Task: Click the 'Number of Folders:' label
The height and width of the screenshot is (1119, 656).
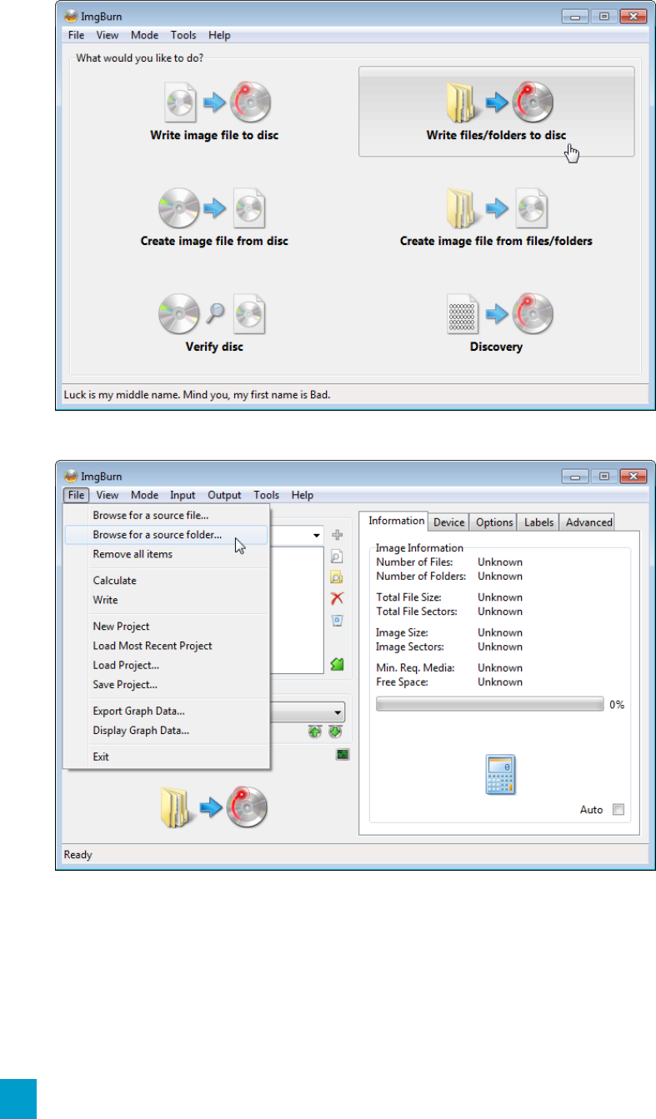Action: (x=419, y=576)
